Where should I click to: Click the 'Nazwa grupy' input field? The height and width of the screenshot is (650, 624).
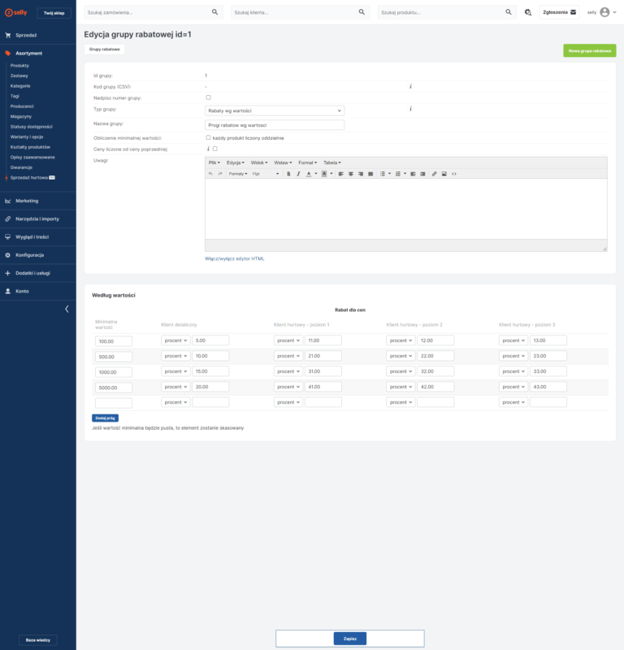(x=274, y=125)
